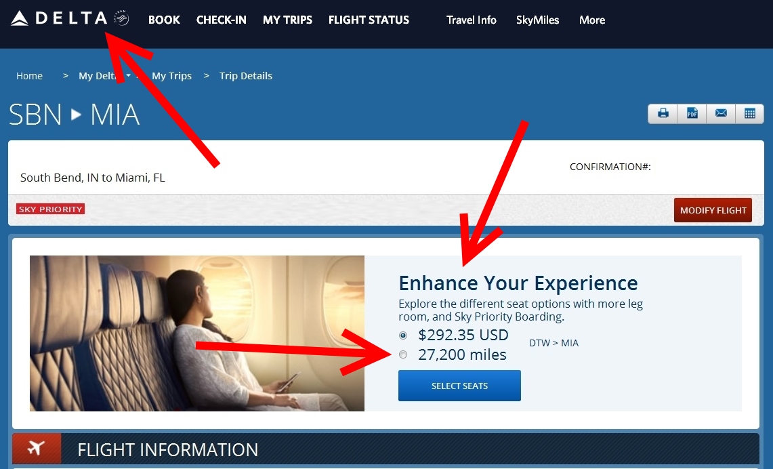
Task: Click the email envelope icon
Action: pyautogui.click(x=720, y=113)
